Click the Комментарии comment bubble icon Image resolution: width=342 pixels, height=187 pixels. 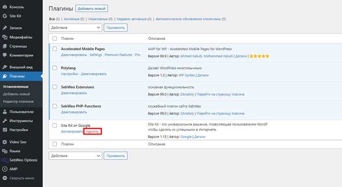coord(5,55)
